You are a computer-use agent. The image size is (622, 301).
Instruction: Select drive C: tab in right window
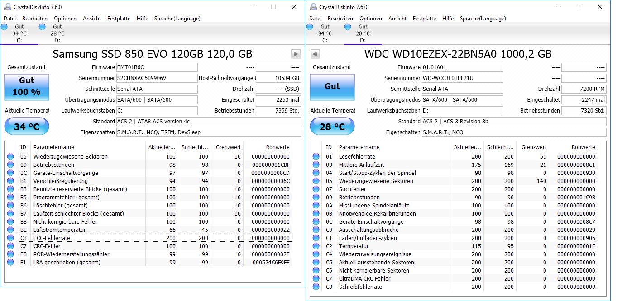click(325, 33)
